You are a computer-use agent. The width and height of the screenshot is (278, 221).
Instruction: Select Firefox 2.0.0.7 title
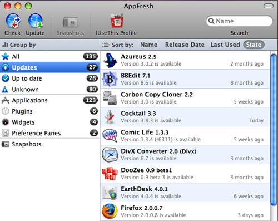(x=142, y=208)
